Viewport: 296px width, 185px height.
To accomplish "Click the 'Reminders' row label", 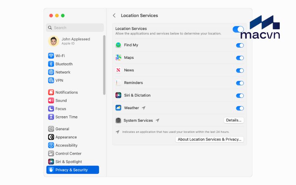I will pos(134,83).
